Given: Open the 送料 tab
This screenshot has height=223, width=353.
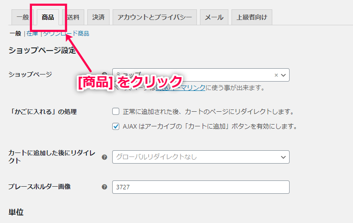Looking at the screenshot, I should click(73, 17).
